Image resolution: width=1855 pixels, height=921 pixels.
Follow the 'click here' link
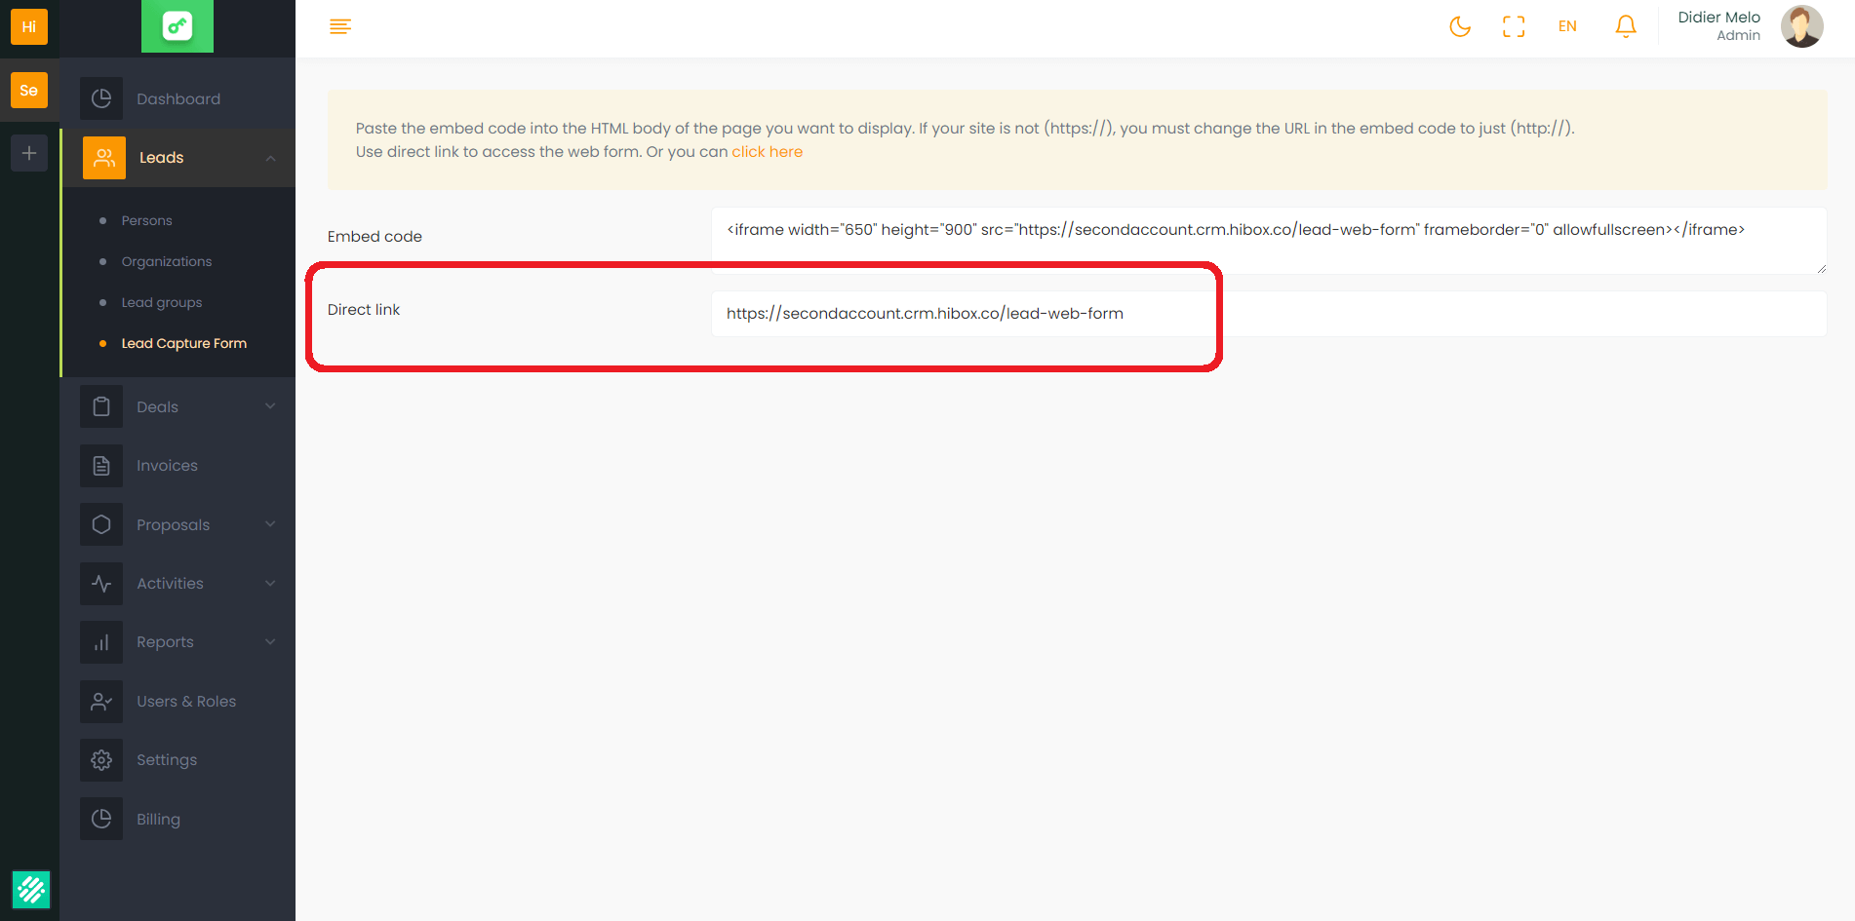click(767, 152)
